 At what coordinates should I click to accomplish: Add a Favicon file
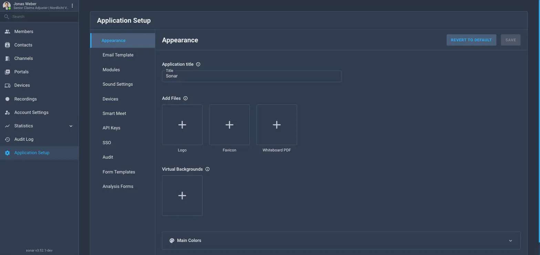click(229, 125)
